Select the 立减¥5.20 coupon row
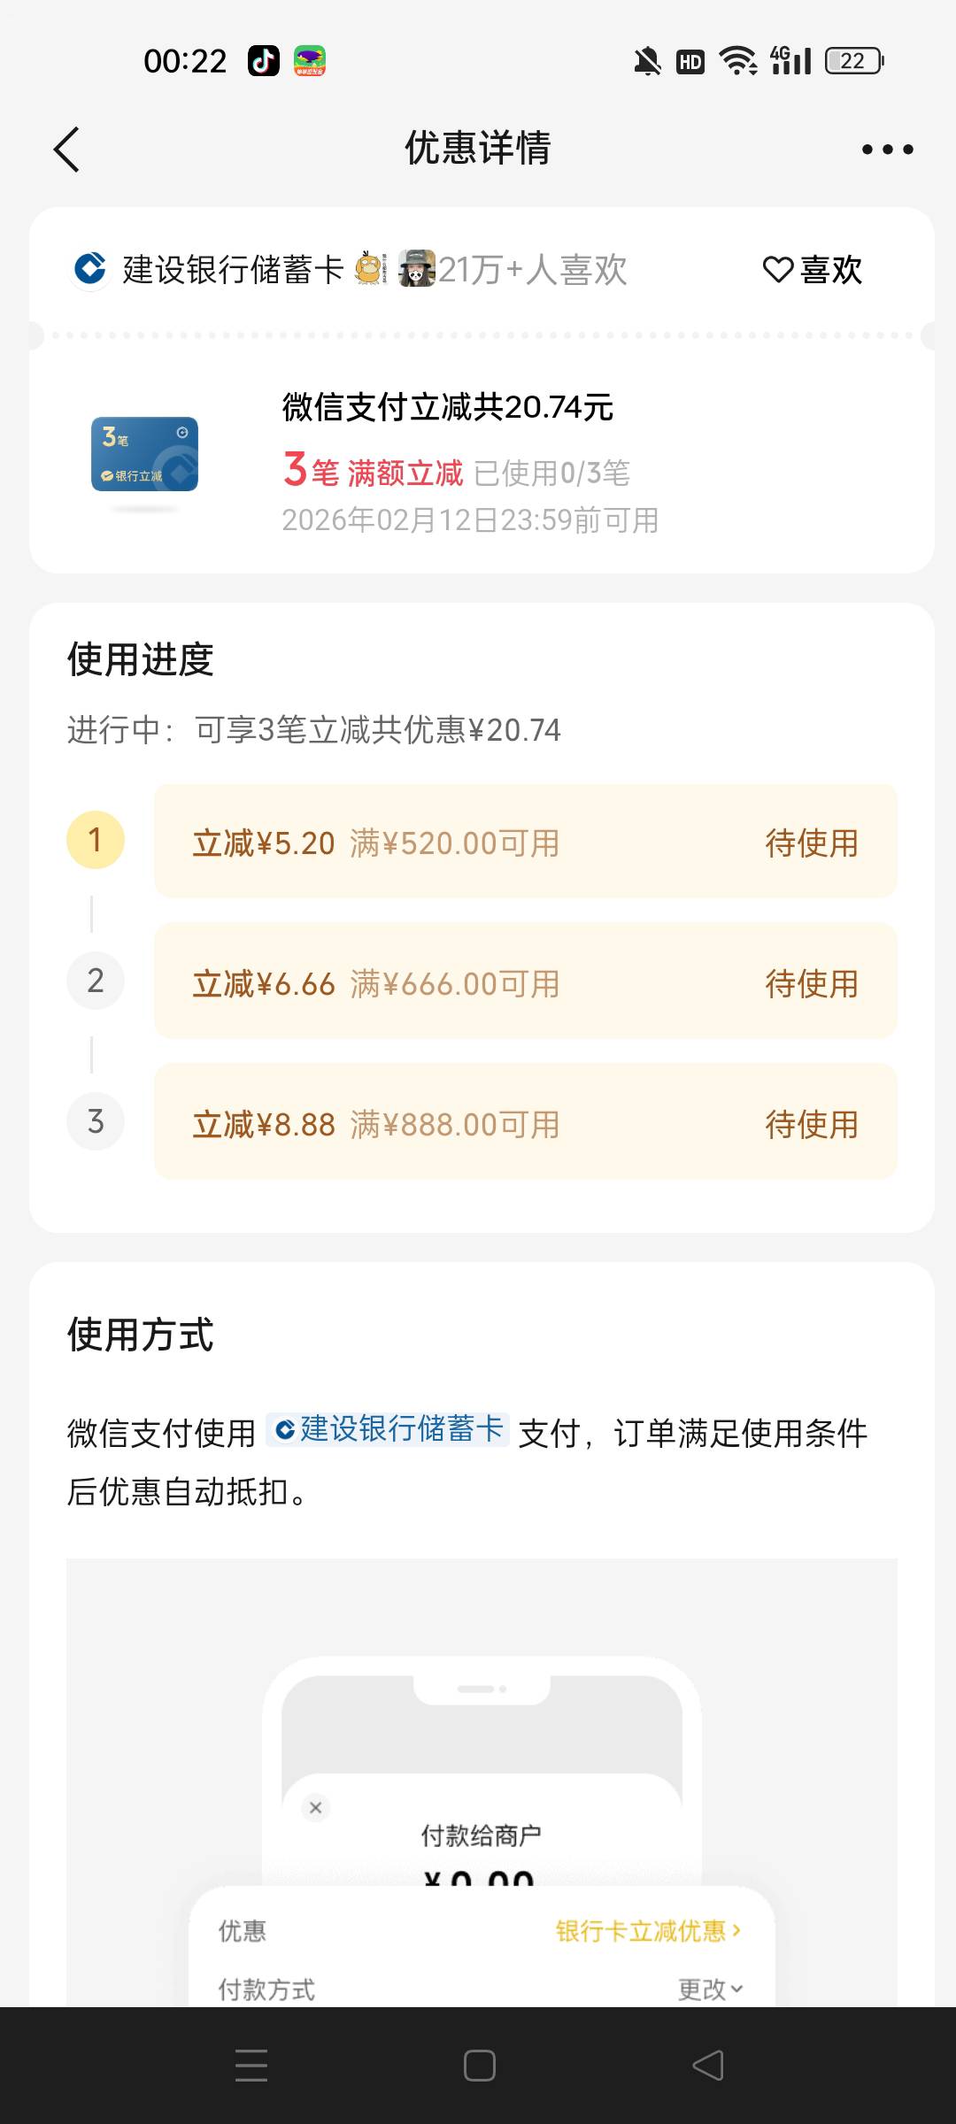Screen dimensions: 956x2124 [x=525, y=842]
